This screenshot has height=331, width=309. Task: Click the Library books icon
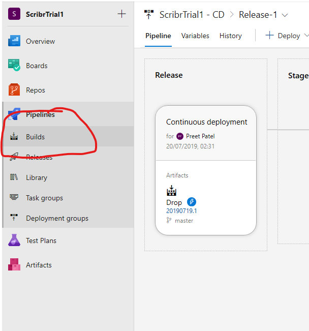[14, 177]
